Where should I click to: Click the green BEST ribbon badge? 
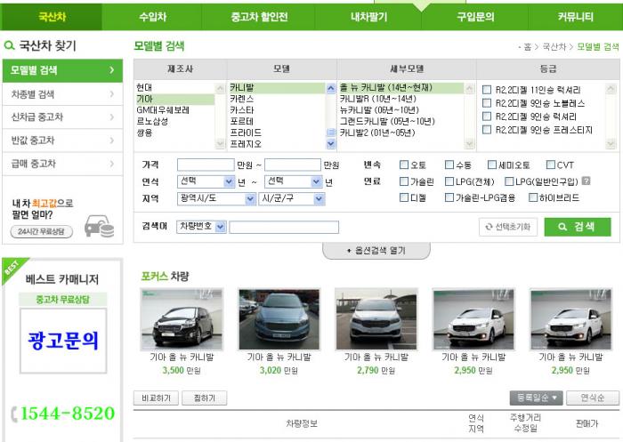[11, 266]
